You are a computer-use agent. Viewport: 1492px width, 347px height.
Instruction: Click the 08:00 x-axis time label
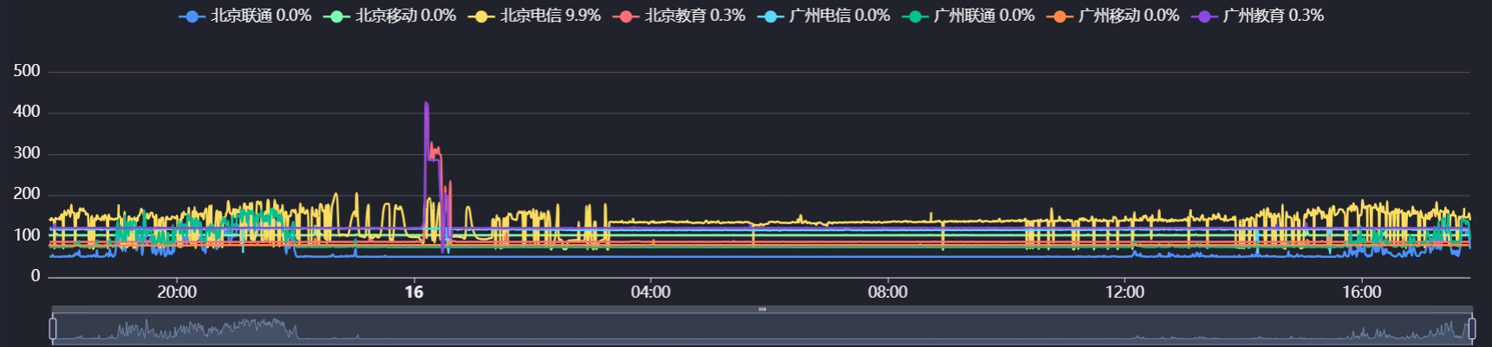click(x=888, y=292)
